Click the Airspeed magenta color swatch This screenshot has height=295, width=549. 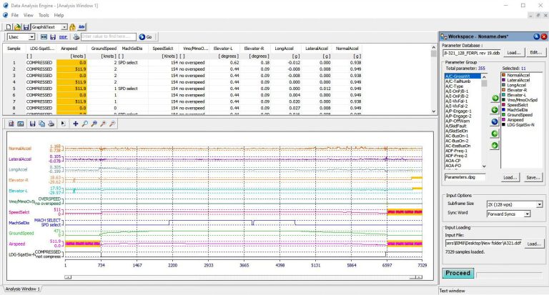pyautogui.click(x=503, y=120)
